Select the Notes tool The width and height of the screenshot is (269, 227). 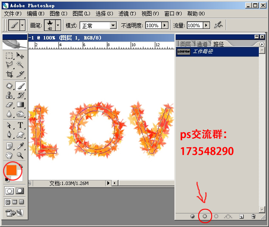[9, 146]
